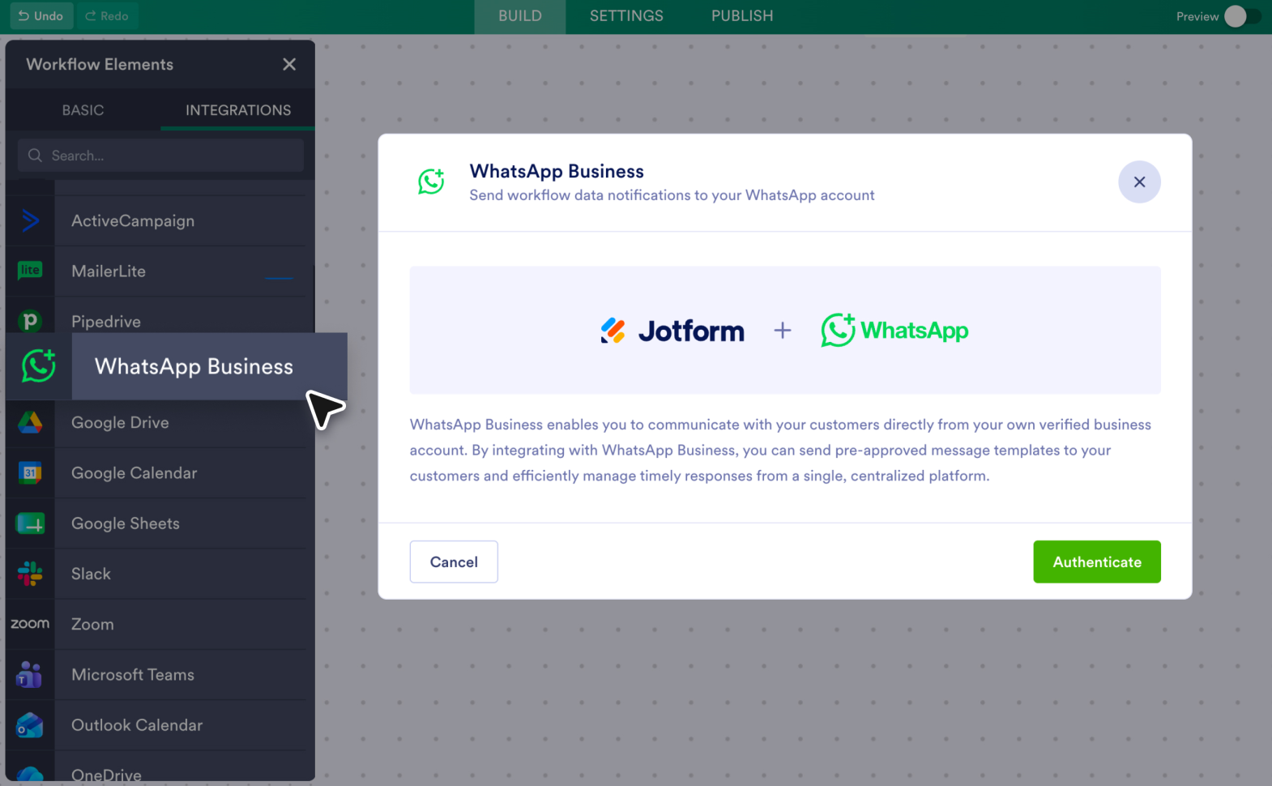Screen dimensions: 1272x786
Task: Click the Outlook Calendar icon
Action: tap(30, 725)
